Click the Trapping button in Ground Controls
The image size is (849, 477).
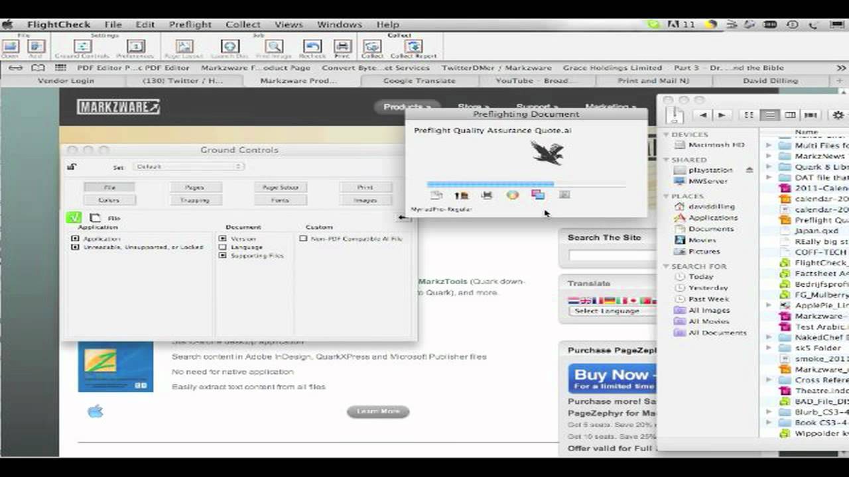click(x=194, y=200)
